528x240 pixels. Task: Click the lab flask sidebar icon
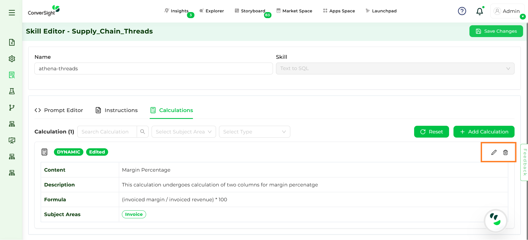[x=12, y=91]
